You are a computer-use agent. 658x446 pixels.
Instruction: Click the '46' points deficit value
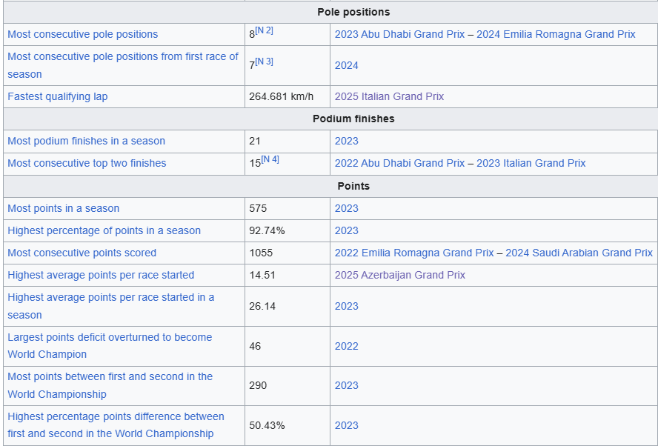coord(255,346)
